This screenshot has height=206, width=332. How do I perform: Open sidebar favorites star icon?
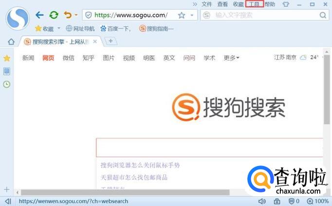7,58
